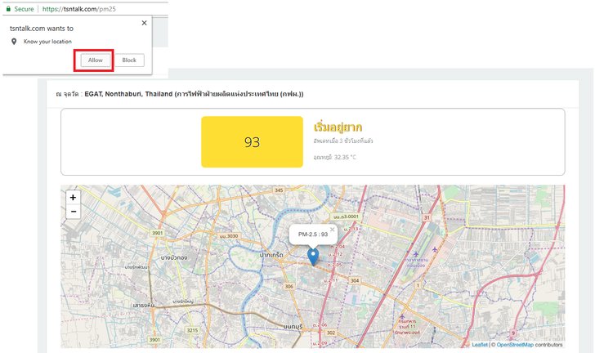
Task: Zoom out on the map
Action: click(74, 212)
